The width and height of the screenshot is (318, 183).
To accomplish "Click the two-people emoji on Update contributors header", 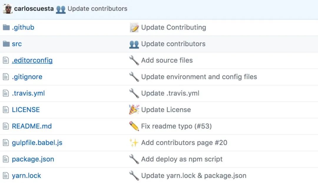I will point(61,9).
